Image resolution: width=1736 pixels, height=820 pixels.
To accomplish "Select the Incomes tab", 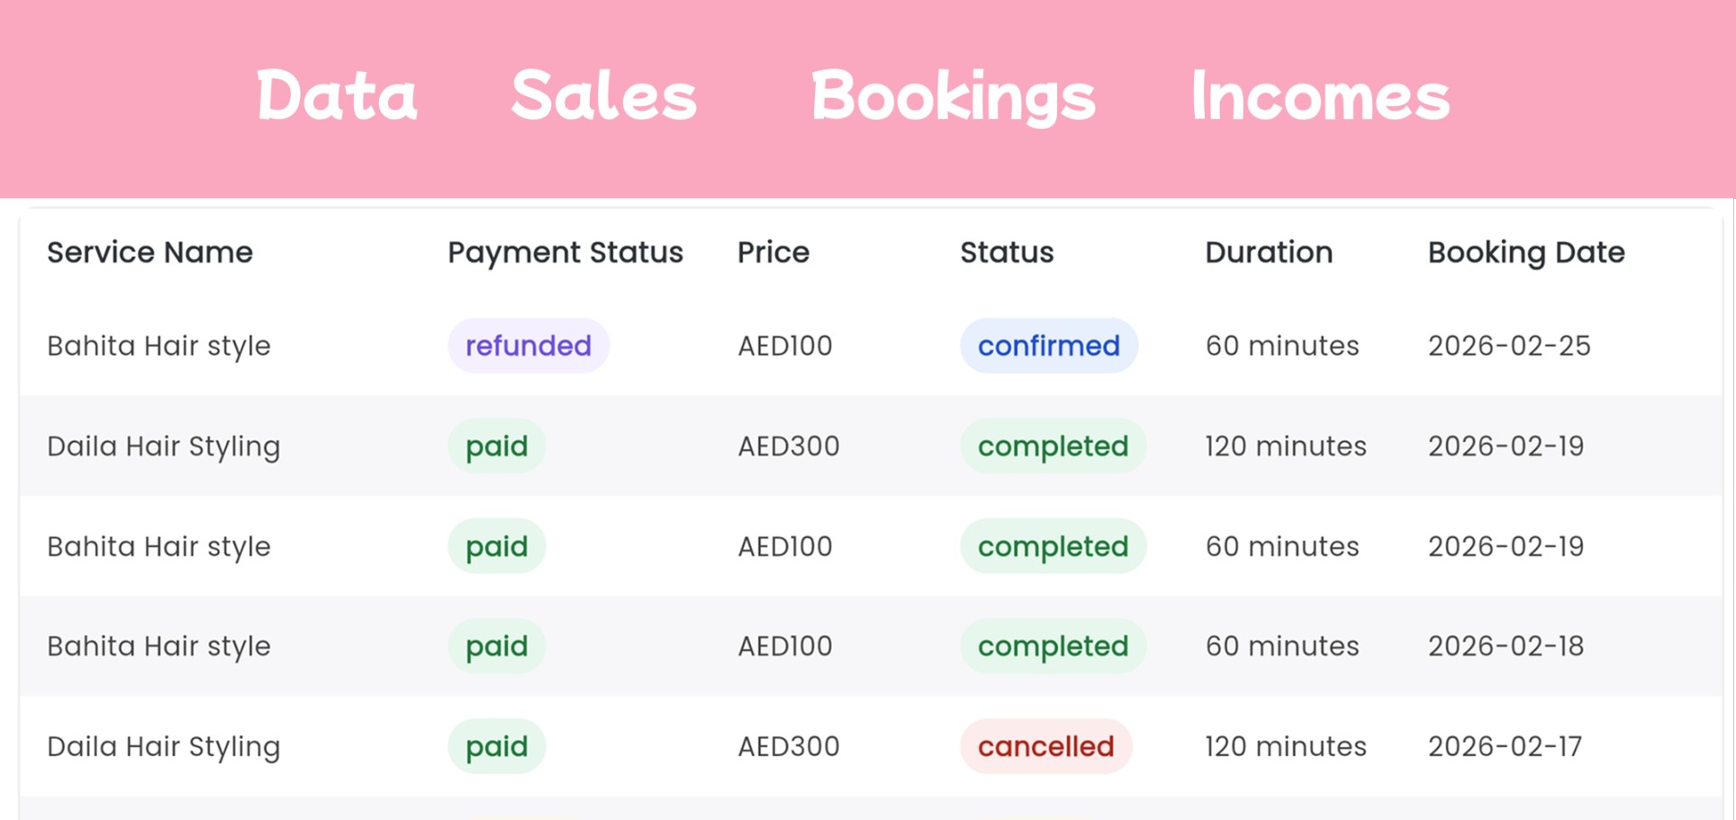I will [x=1320, y=95].
